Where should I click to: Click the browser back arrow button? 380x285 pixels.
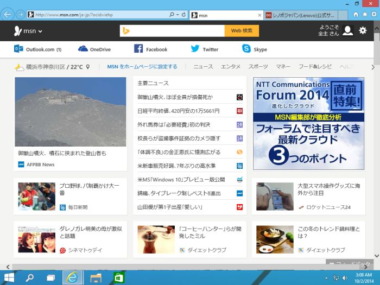(x=8, y=15)
